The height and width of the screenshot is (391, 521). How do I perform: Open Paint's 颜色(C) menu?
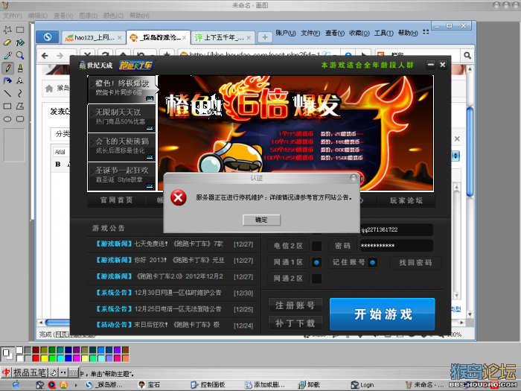(x=113, y=16)
